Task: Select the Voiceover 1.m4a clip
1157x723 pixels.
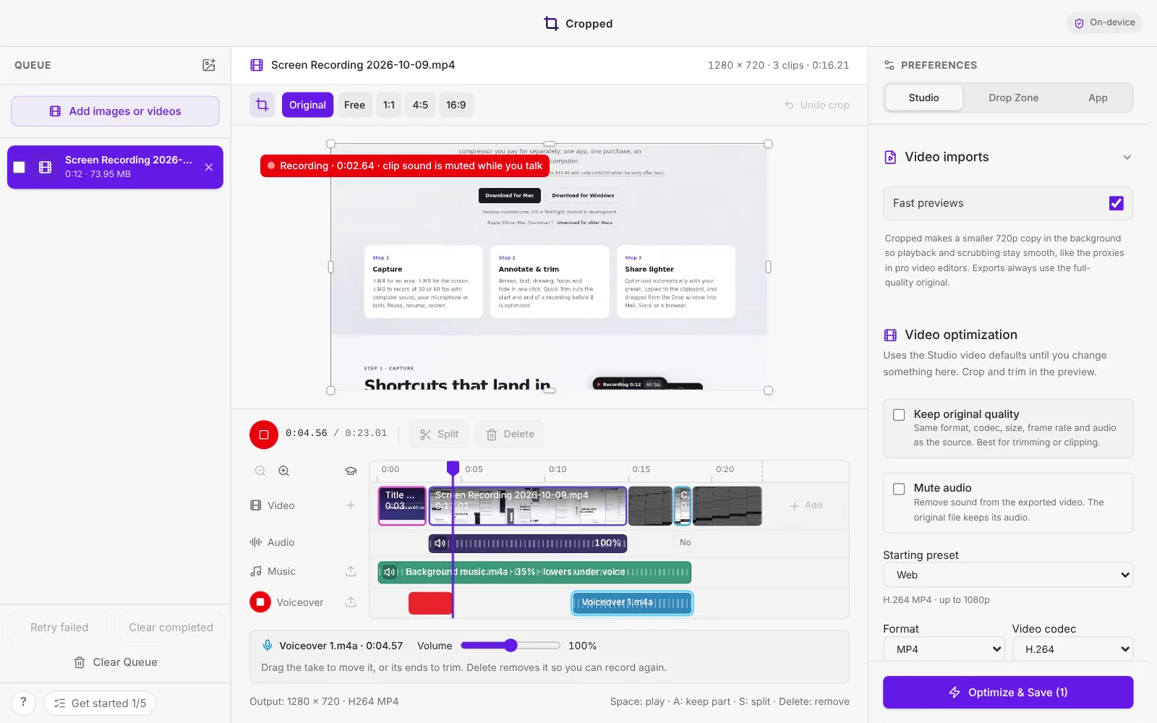Action: tap(632, 603)
